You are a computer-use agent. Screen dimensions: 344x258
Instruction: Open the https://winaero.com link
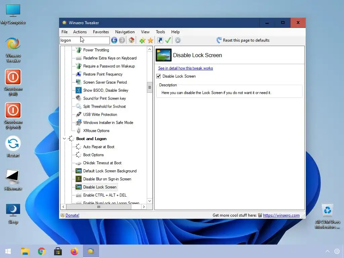click(x=281, y=215)
